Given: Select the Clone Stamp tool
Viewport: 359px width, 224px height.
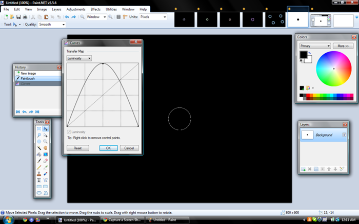Looking at the screenshot, I should click(39, 174).
